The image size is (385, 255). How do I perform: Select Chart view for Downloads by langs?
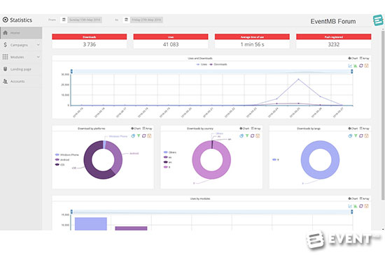(x=353, y=129)
